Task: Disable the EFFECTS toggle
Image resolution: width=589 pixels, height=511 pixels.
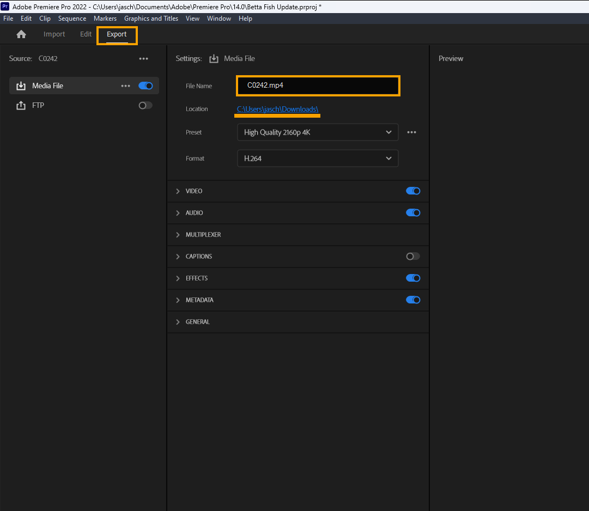Action: coord(413,278)
